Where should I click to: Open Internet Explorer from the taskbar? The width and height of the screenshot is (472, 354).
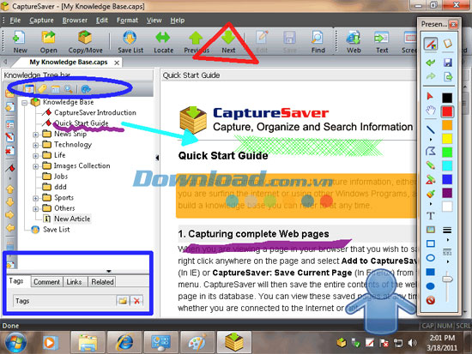tap(124, 342)
